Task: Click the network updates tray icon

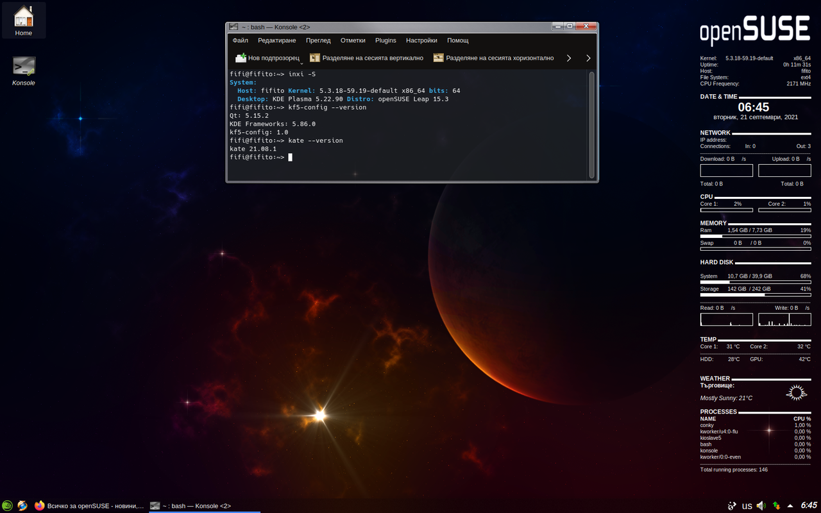Action: tap(776, 506)
